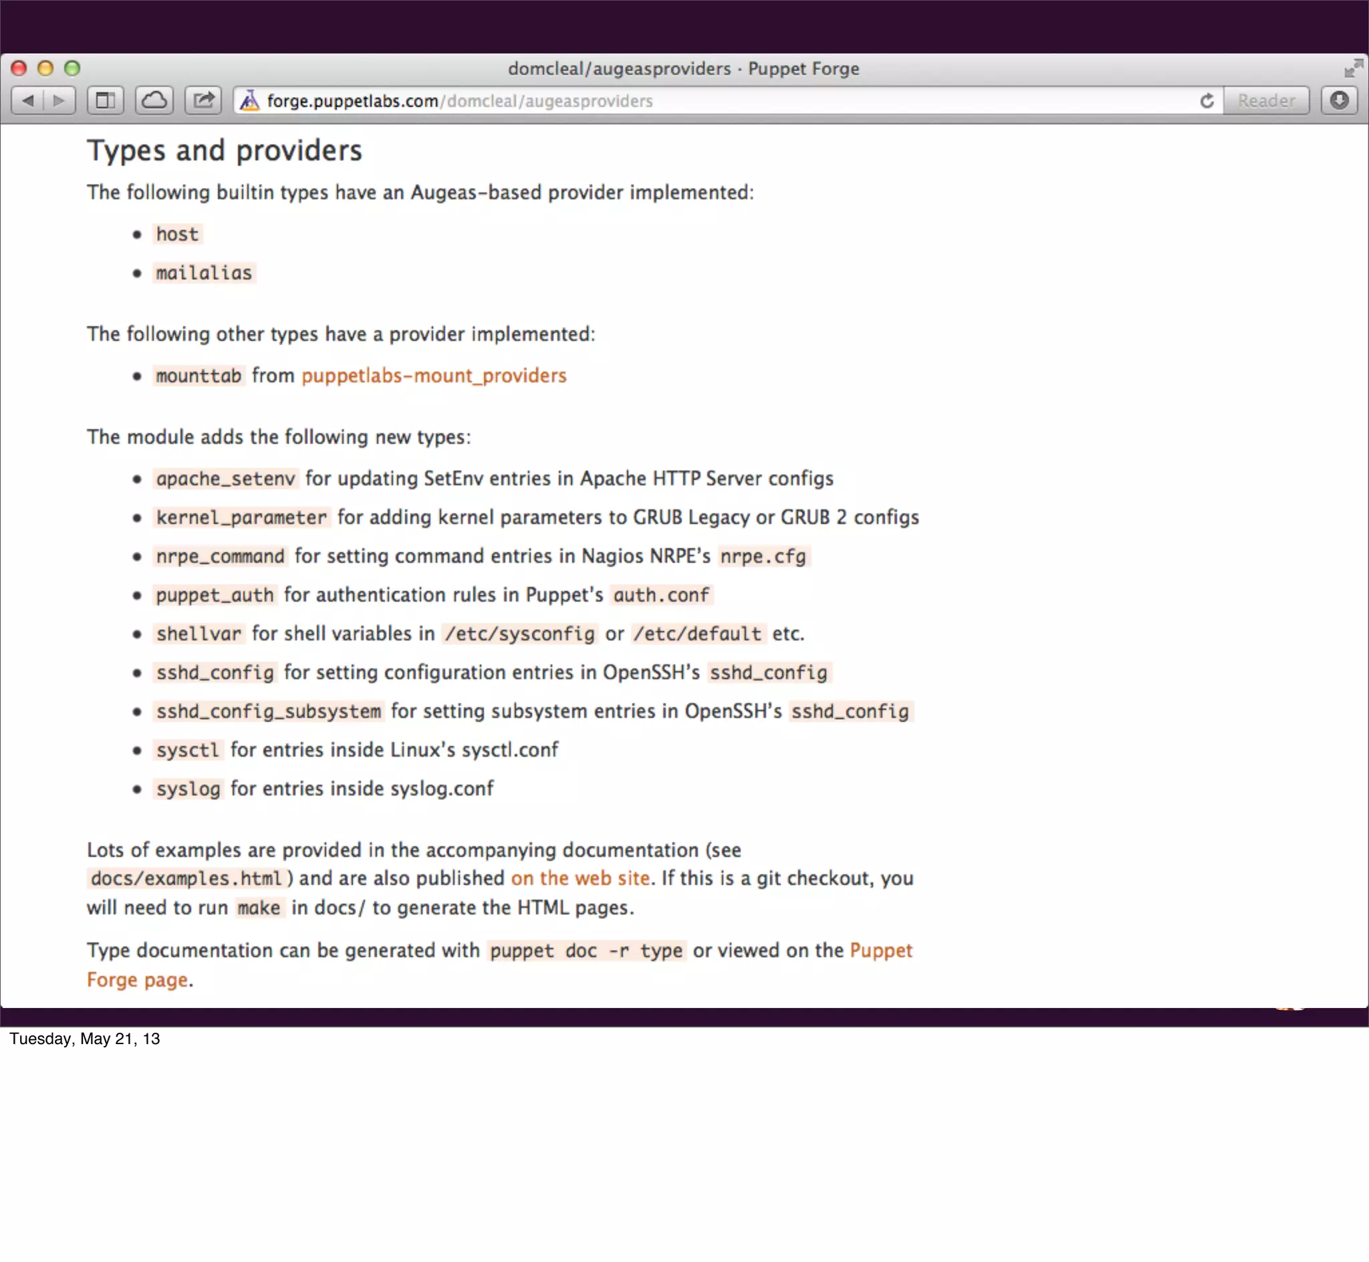Viewport: 1369px width, 1262px height.
Task: Click the Types and providers heading
Action: click(x=224, y=150)
